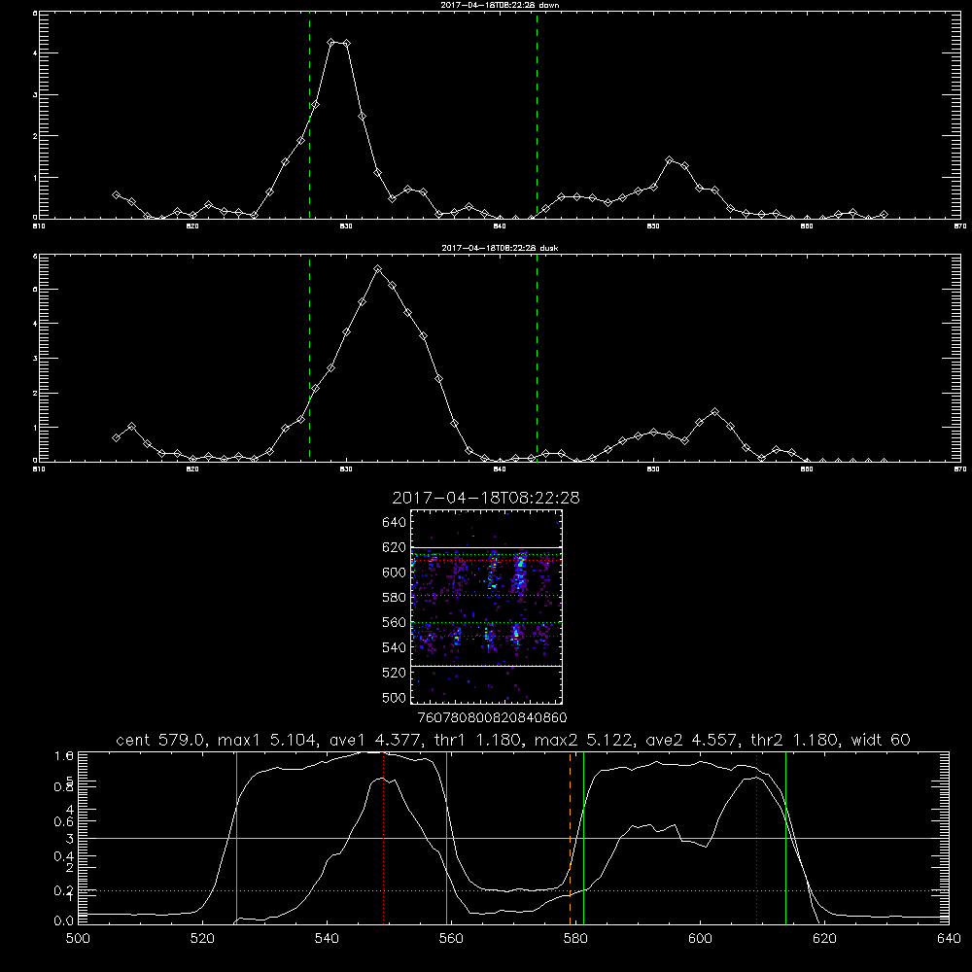This screenshot has width=972, height=972.
Task: Click the "830" x-axis label under dawn plot
Action: (347, 226)
